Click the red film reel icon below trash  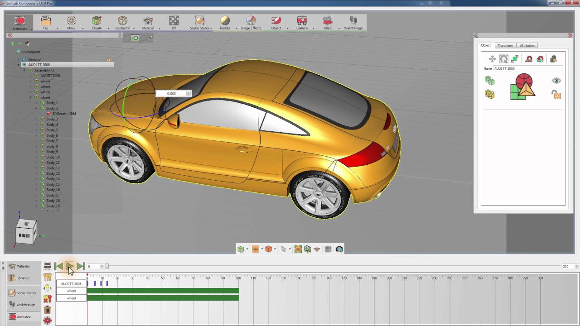tap(47, 320)
